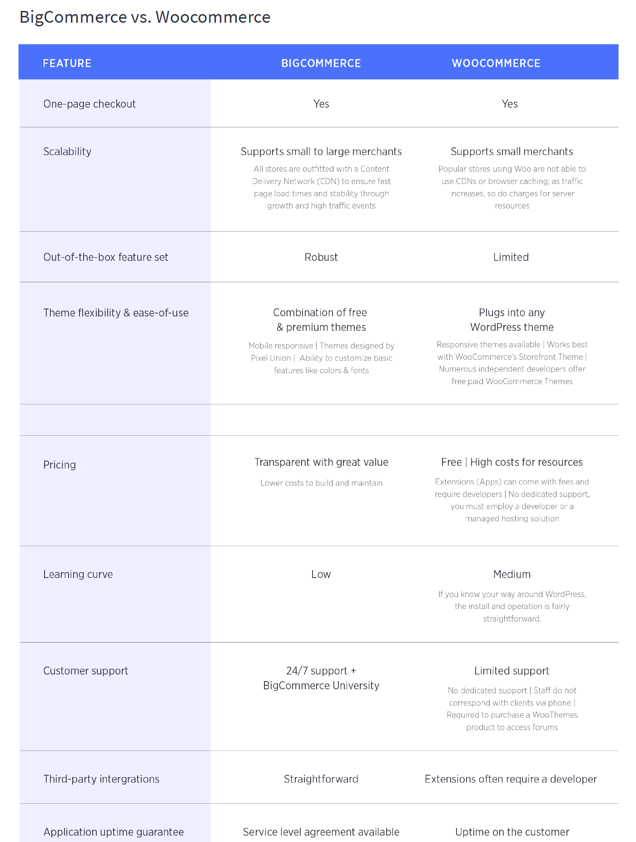Select the WOOCOMMERCE column header
Screen dimensions: 636x842
pyautogui.click(x=496, y=63)
